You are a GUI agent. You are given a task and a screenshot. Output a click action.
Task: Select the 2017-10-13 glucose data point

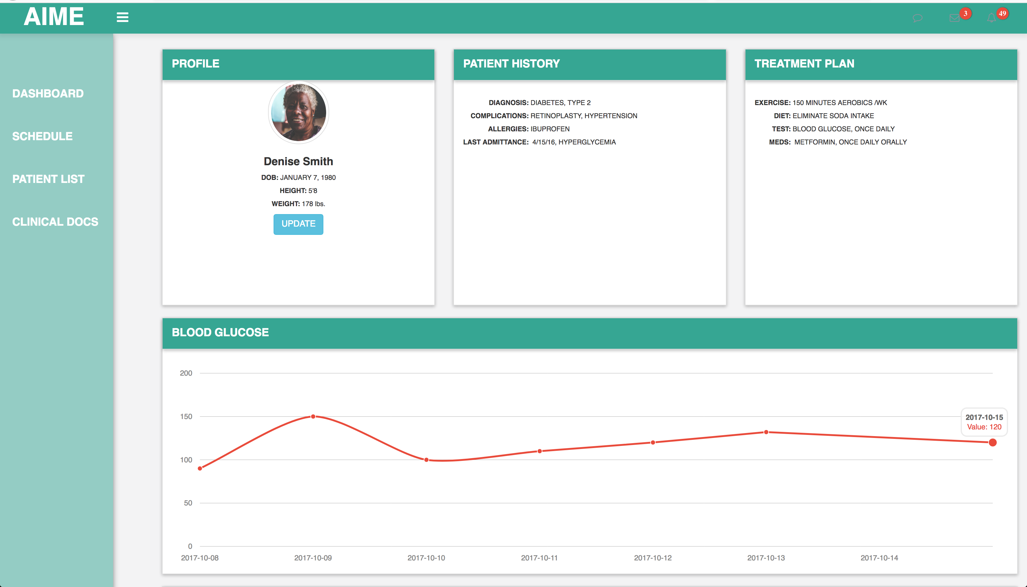766,432
